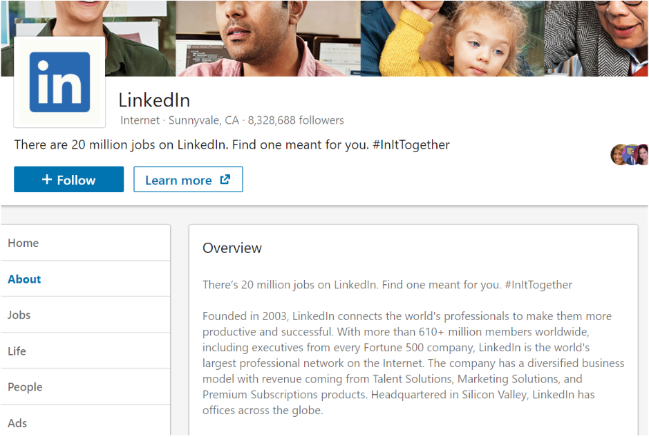Click the LinkedIn company name heading

coord(154,100)
